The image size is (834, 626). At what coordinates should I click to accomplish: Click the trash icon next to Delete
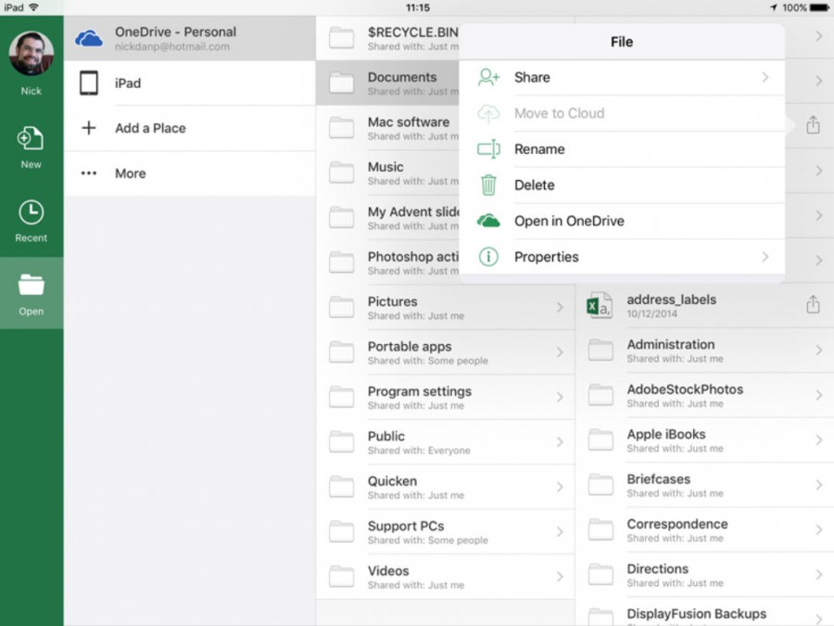pos(488,185)
